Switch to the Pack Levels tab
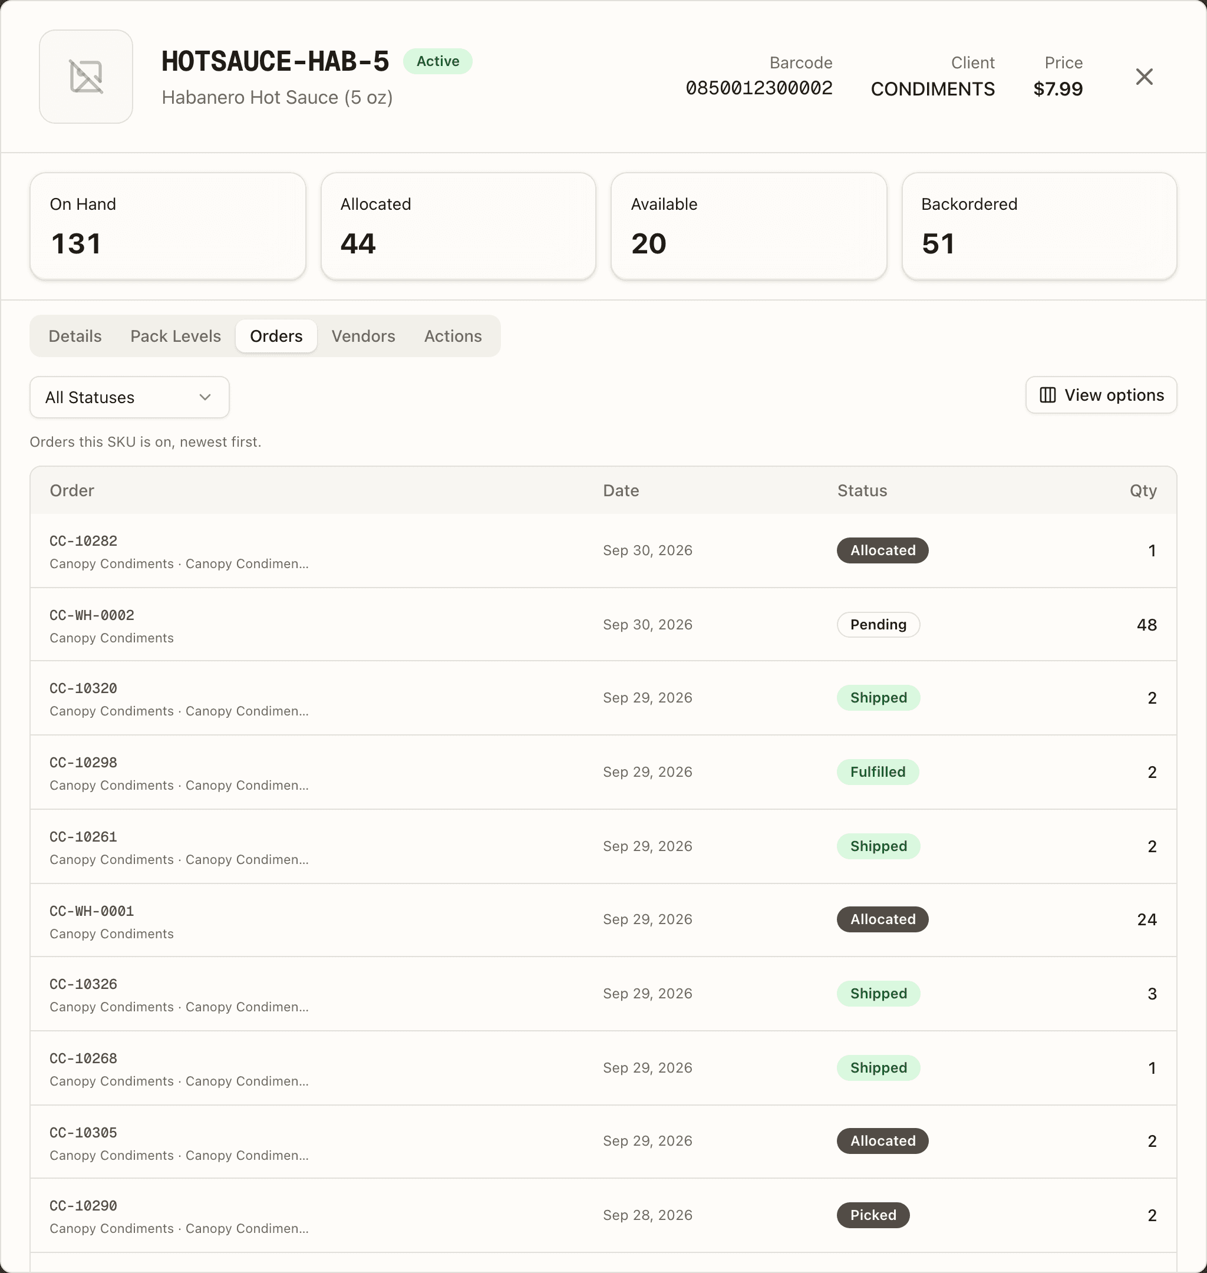This screenshot has width=1207, height=1273. coord(176,336)
